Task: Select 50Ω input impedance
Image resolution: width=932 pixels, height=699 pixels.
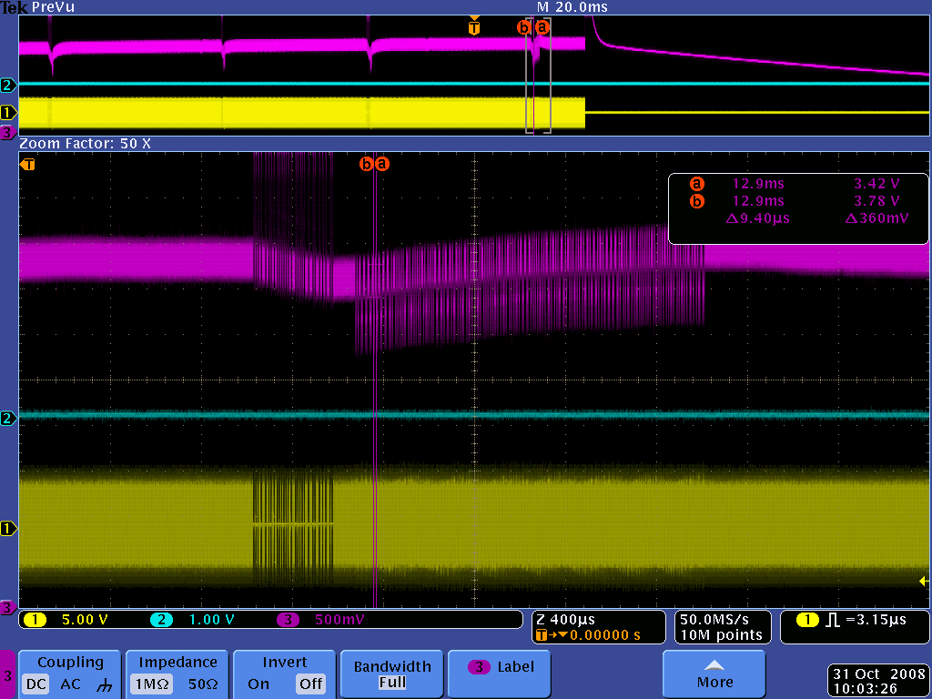Action: click(203, 684)
